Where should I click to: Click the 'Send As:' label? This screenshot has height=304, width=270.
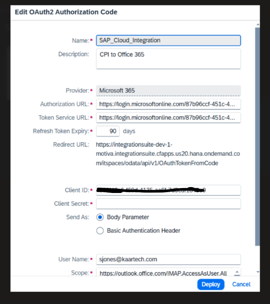[x=77, y=217]
